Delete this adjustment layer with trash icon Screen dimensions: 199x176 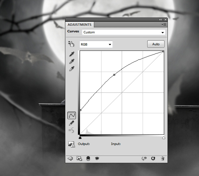click(x=163, y=158)
